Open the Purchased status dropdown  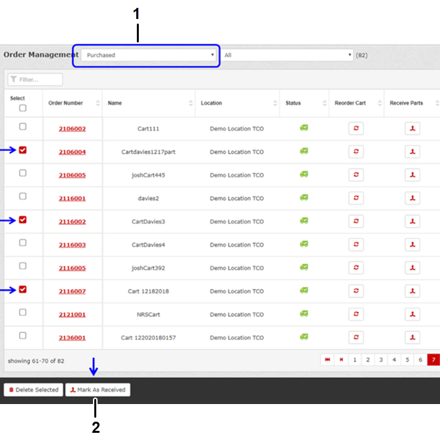tap(150, 56)
